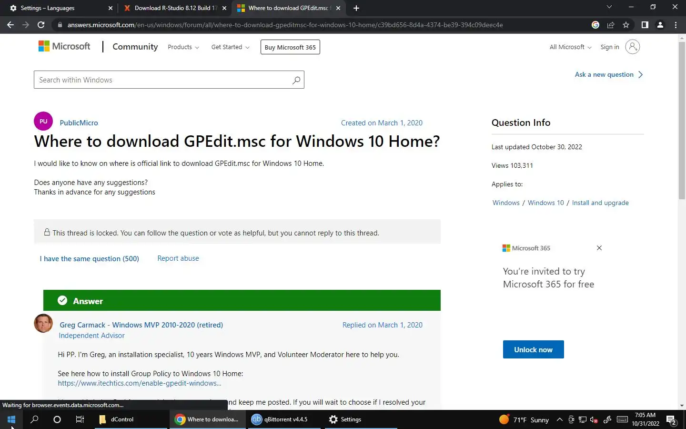Report abuse on the question
The image size is (686, 429).
coord(178,258)
